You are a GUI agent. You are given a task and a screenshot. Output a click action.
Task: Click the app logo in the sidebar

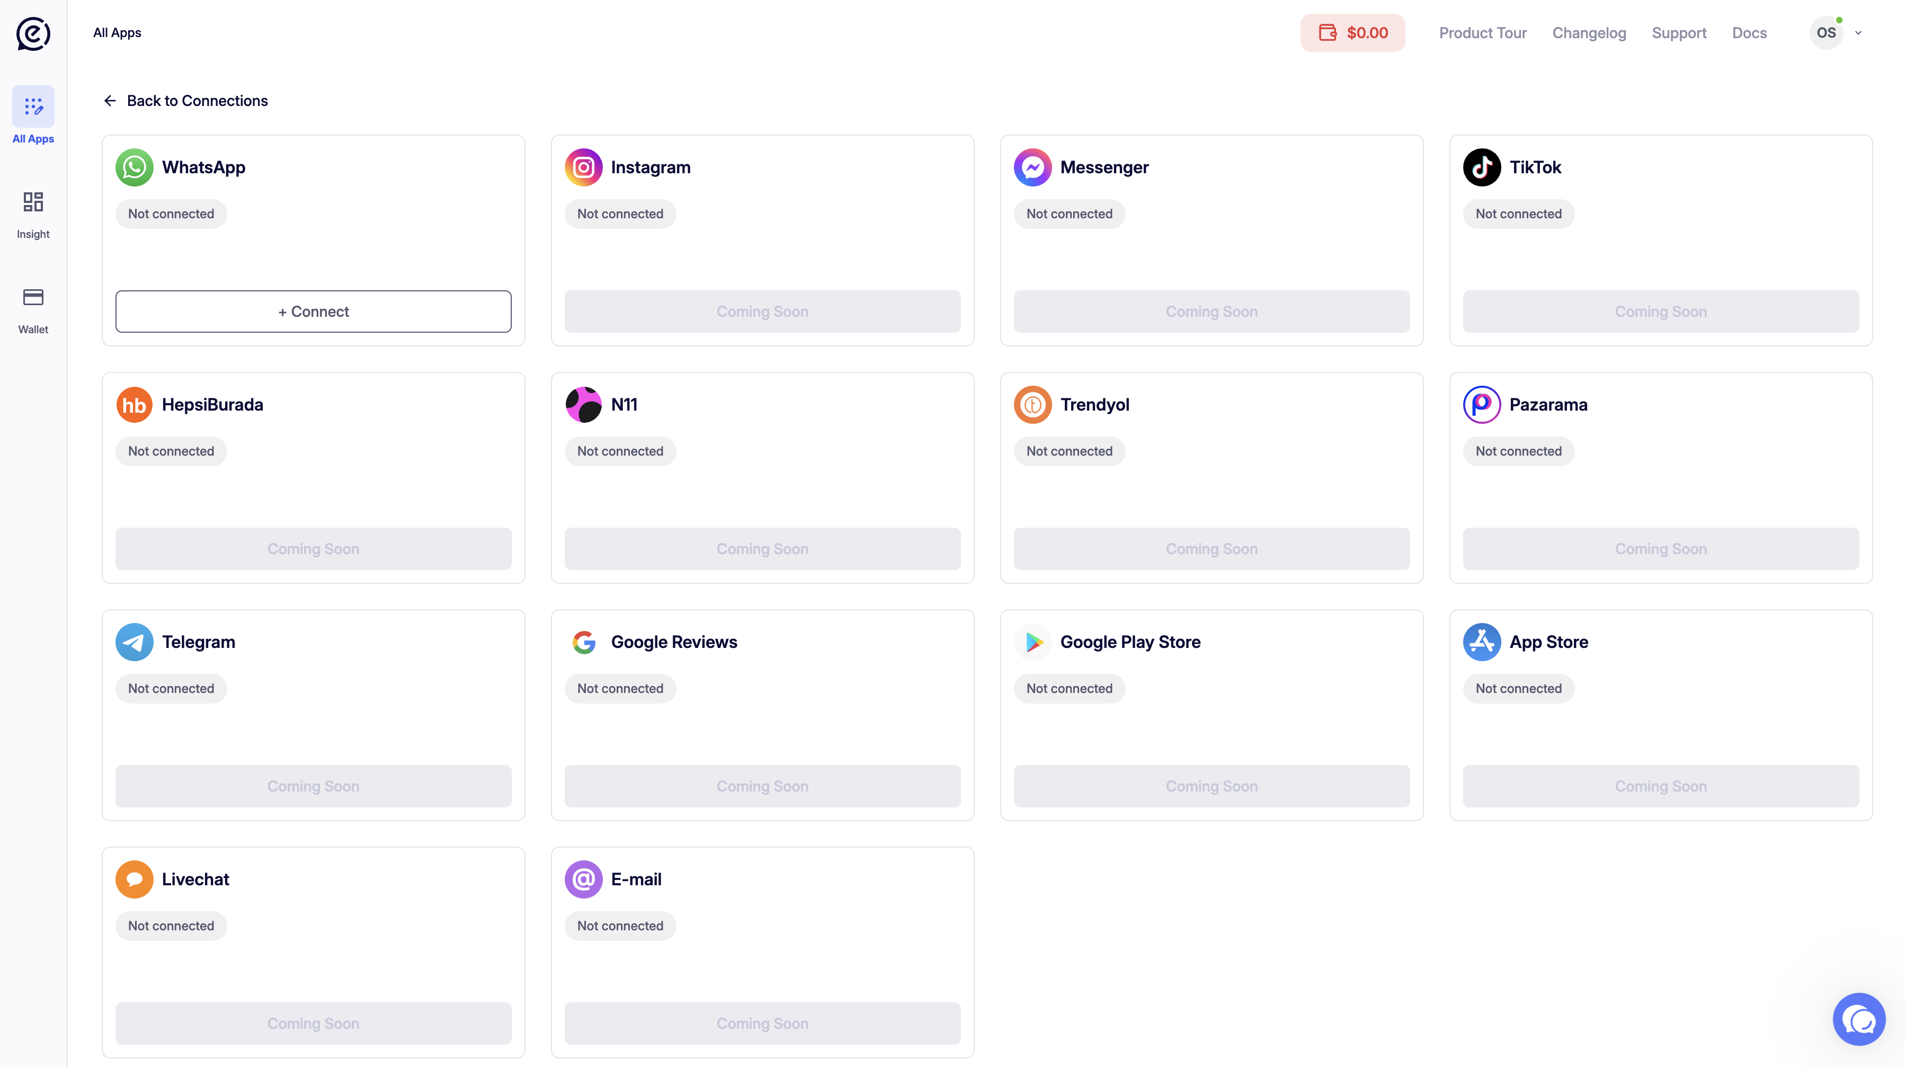pos(33,33)
